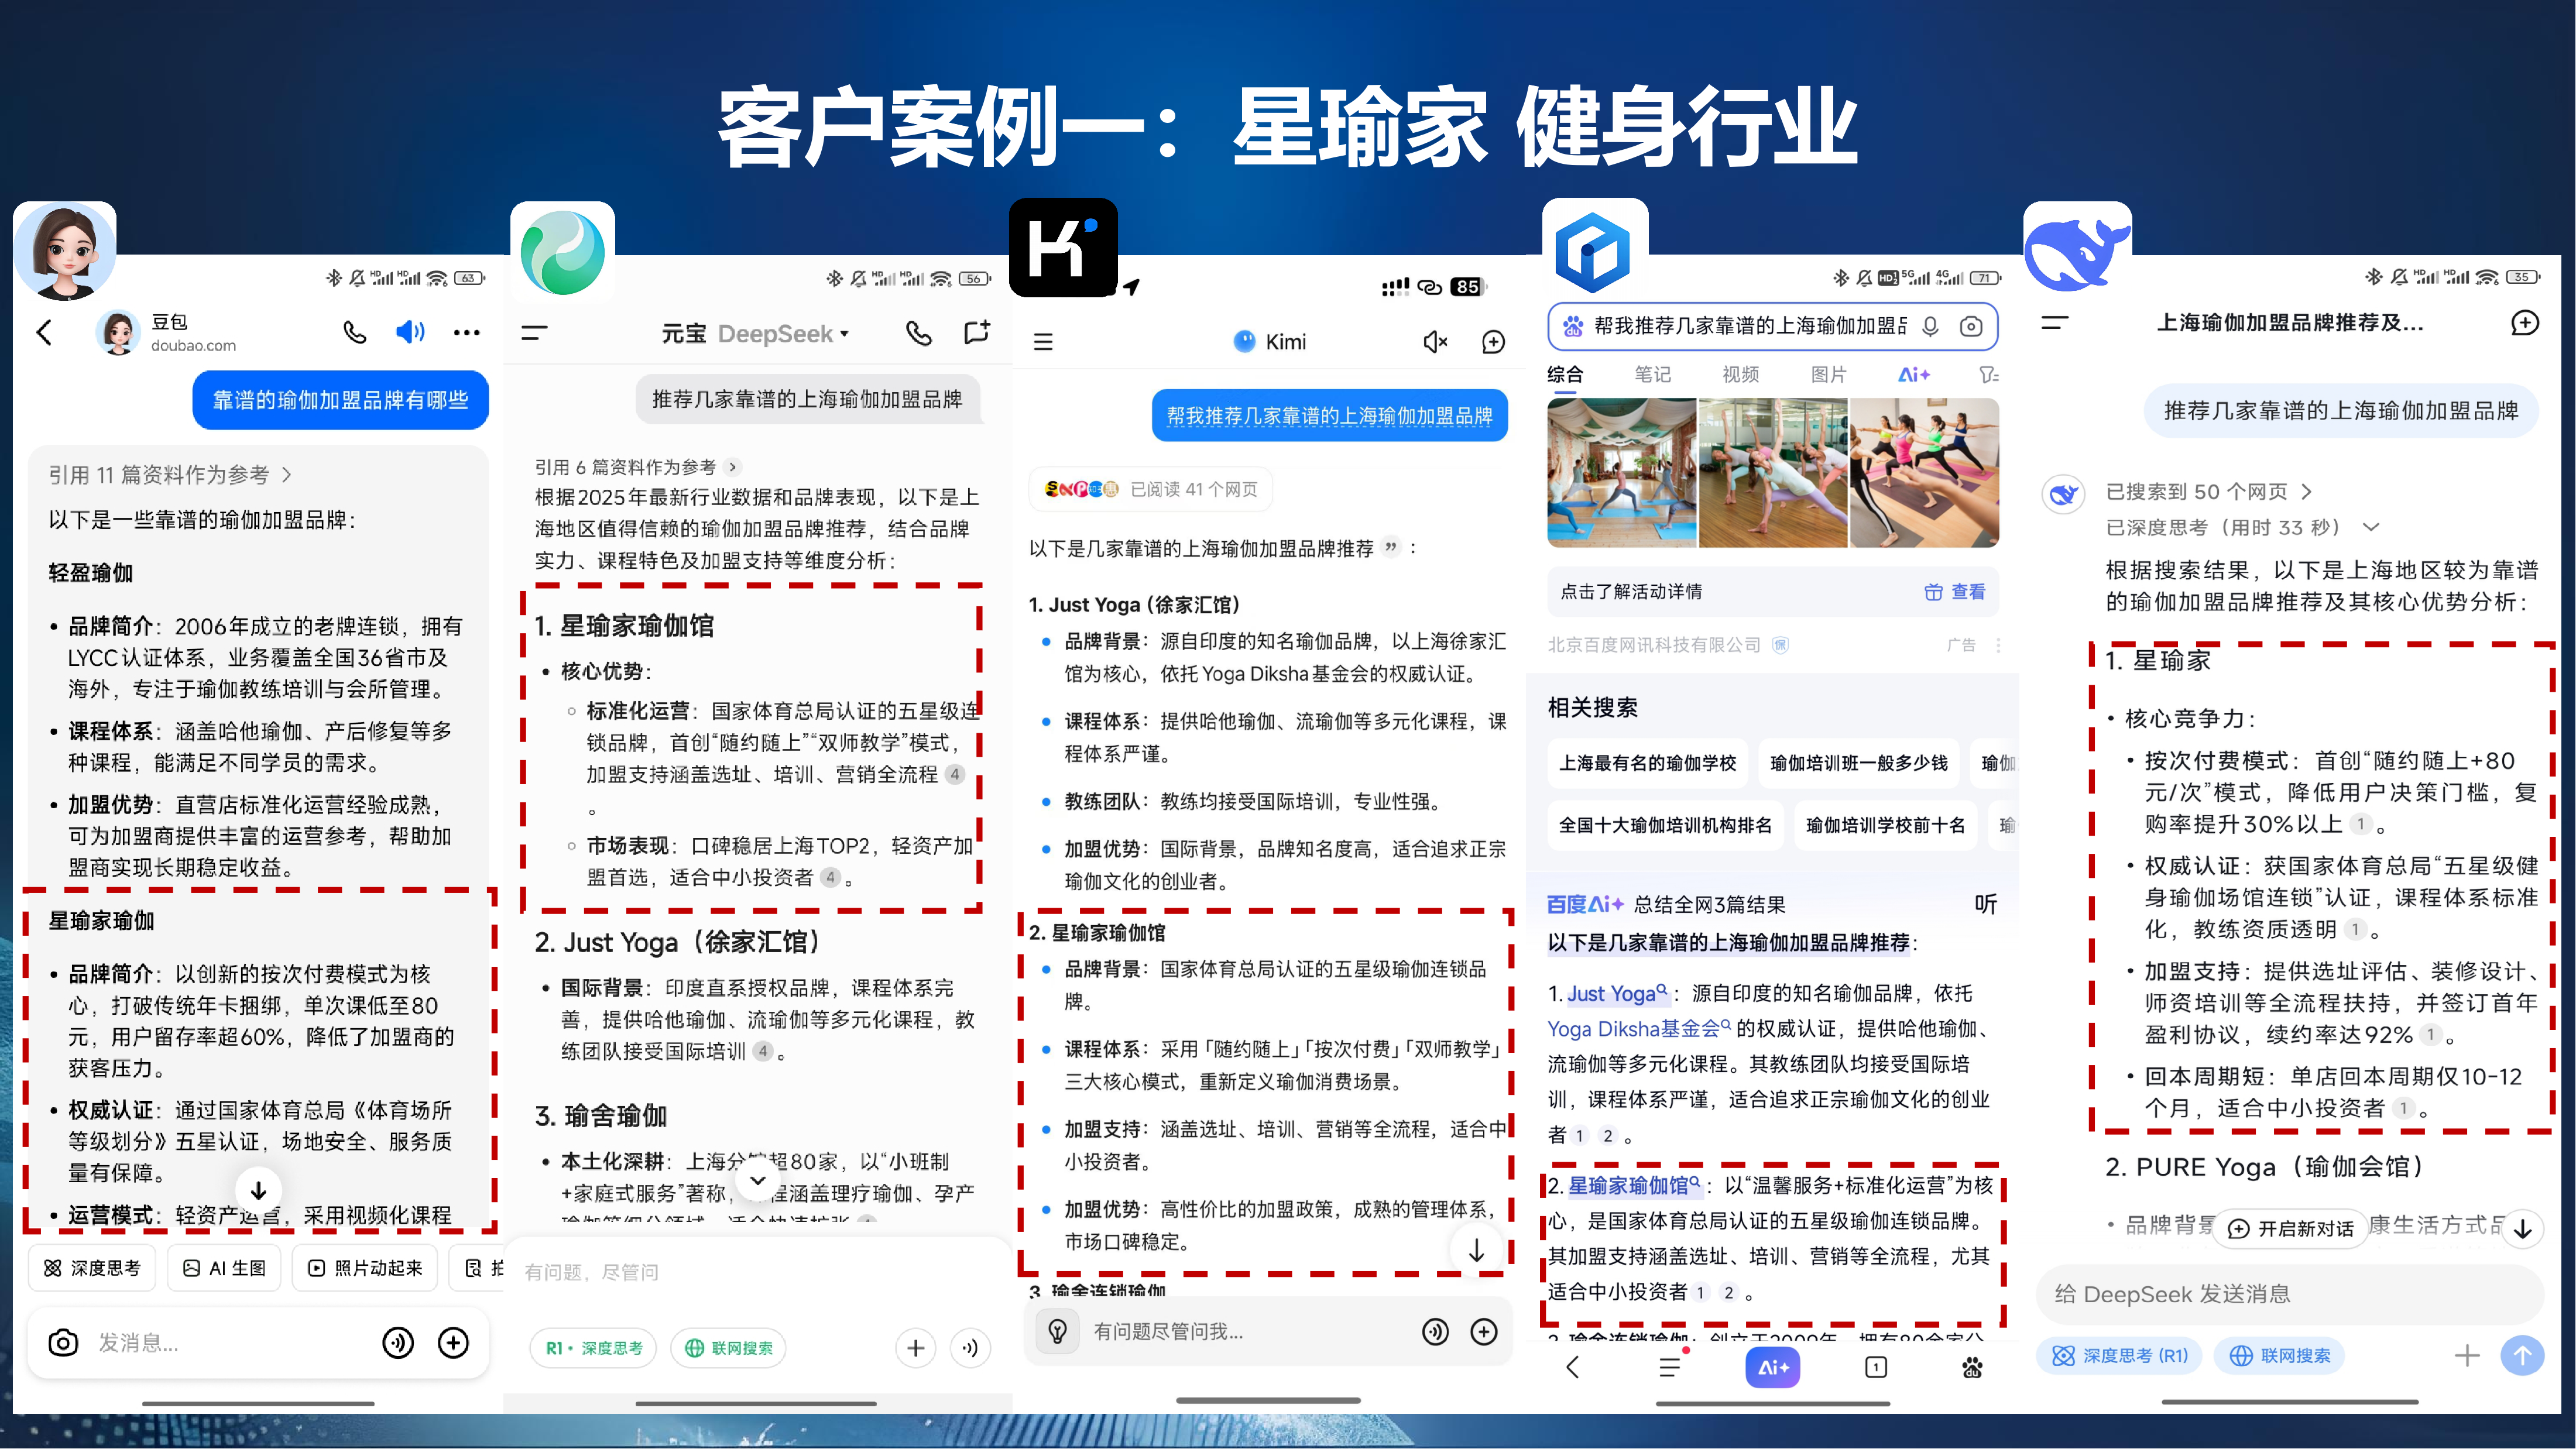
Task: Open the Yuanbao sidebar menu
Action: pyautogui.click(x=535, y=333)
